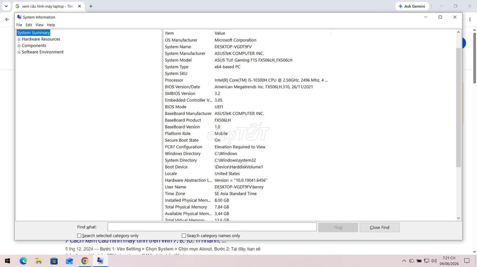Open the notification center icon
This screenshot has width=477, height=267.
467,260
